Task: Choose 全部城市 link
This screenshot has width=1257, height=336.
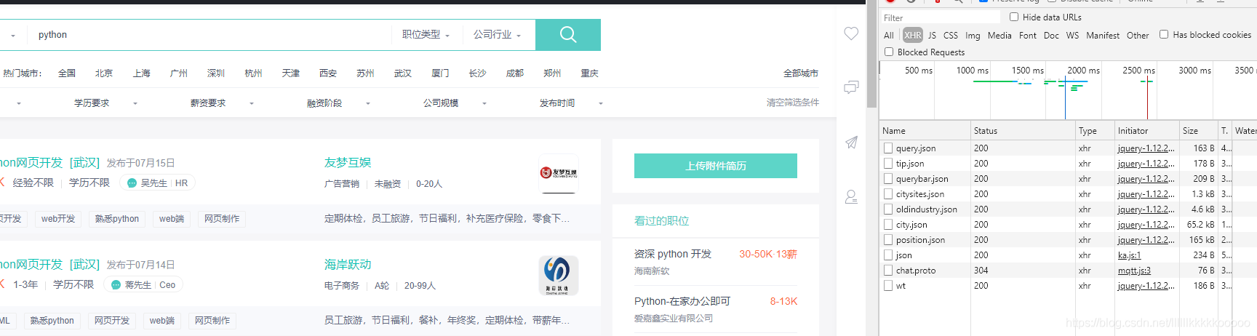Action: pyautogui.click(x=801, y=73)
